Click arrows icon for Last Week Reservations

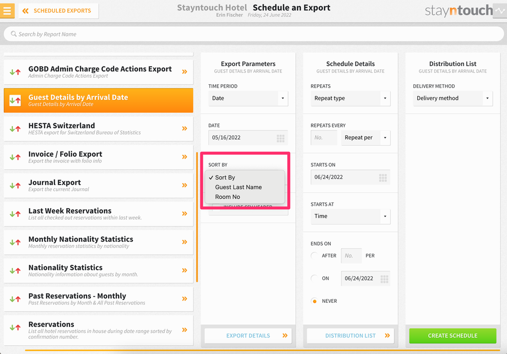15,214
